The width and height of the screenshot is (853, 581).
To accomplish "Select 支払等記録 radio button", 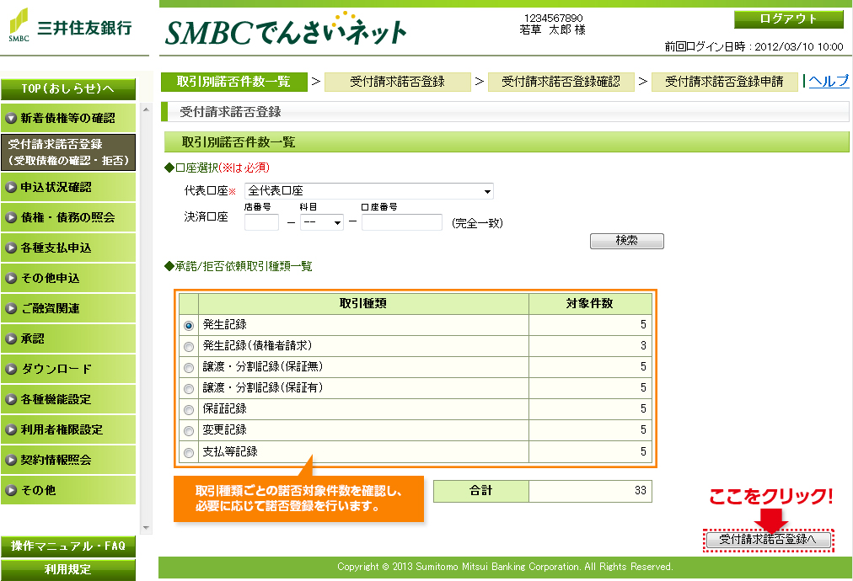I will 189,453.
